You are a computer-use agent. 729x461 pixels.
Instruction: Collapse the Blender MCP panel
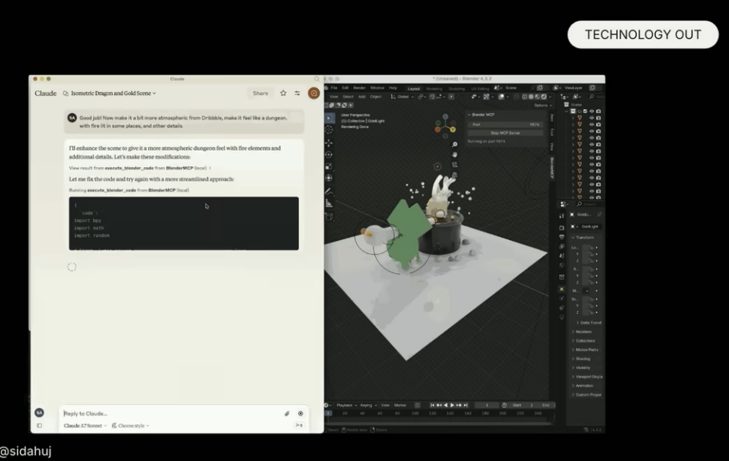click(469, 115)
